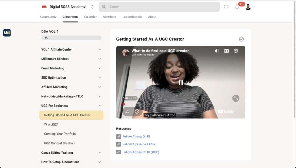Open the Follow Alyssa On IG (UGC) link
The height and width of the screenshot is (168, 296).
[141, 152]
